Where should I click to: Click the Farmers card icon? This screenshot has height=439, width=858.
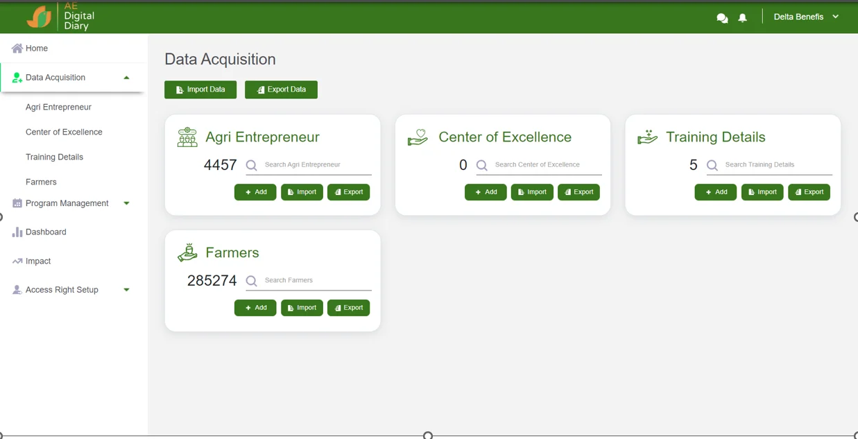tap(187, 253)
